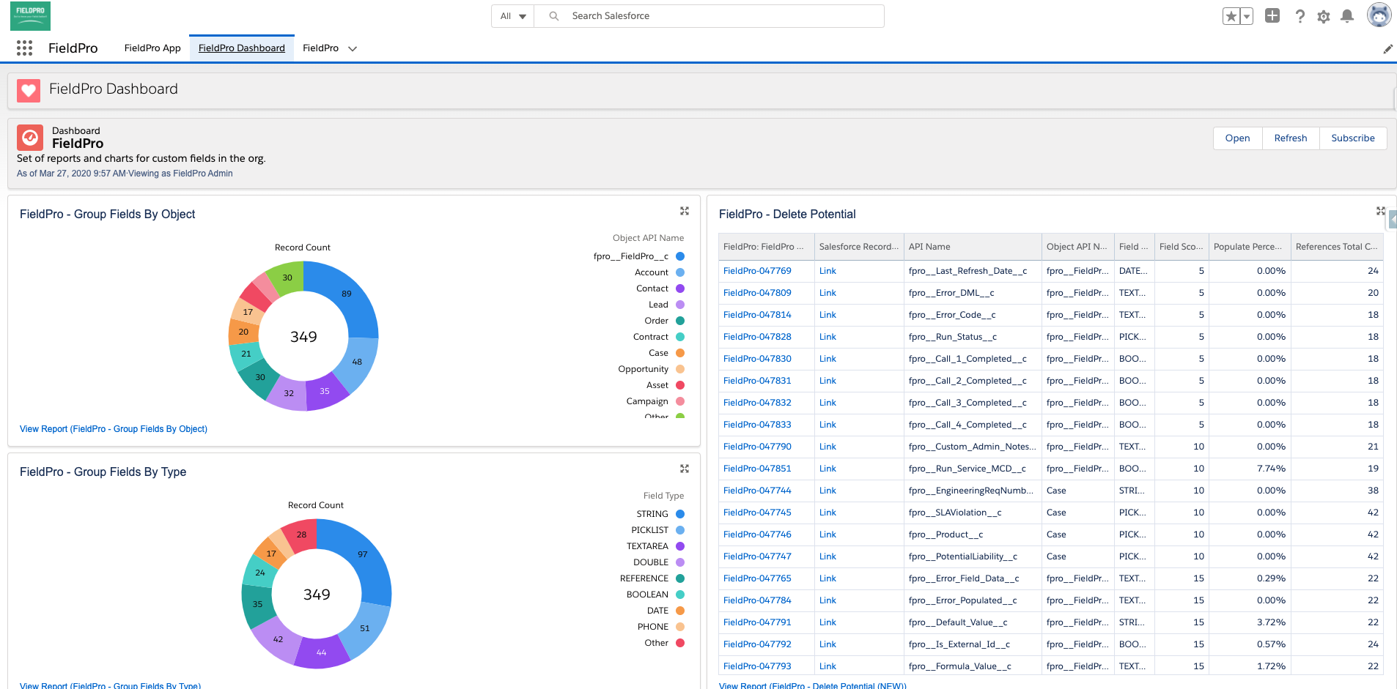Image resolution: width=1397 pixels, height=689 pixels.
Task: Click PHONE legend color dot
Action: pyautogui.click(x=680, y=627)
